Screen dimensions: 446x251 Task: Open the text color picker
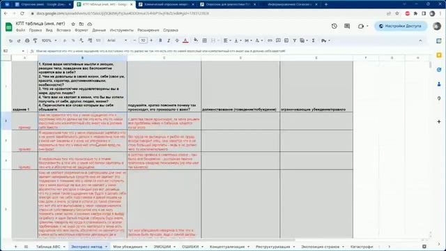click(185, 40)
